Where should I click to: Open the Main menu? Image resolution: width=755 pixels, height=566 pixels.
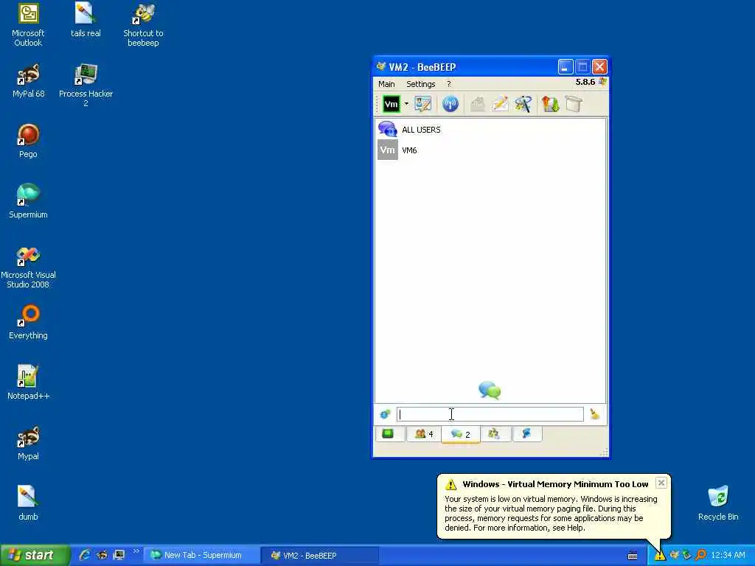click(386, 84)
